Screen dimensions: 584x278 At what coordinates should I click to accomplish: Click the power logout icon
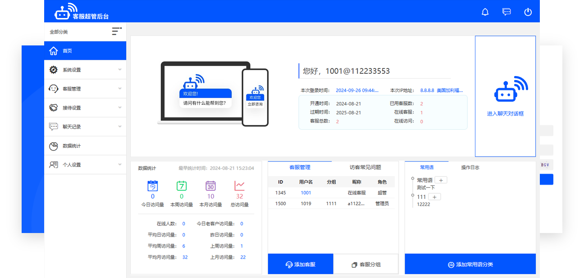click(528, 12)
